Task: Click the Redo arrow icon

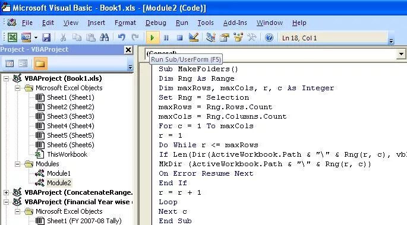Action: point(135,37)
